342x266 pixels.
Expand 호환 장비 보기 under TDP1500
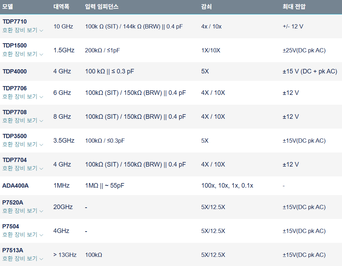[x=23, y=54]
